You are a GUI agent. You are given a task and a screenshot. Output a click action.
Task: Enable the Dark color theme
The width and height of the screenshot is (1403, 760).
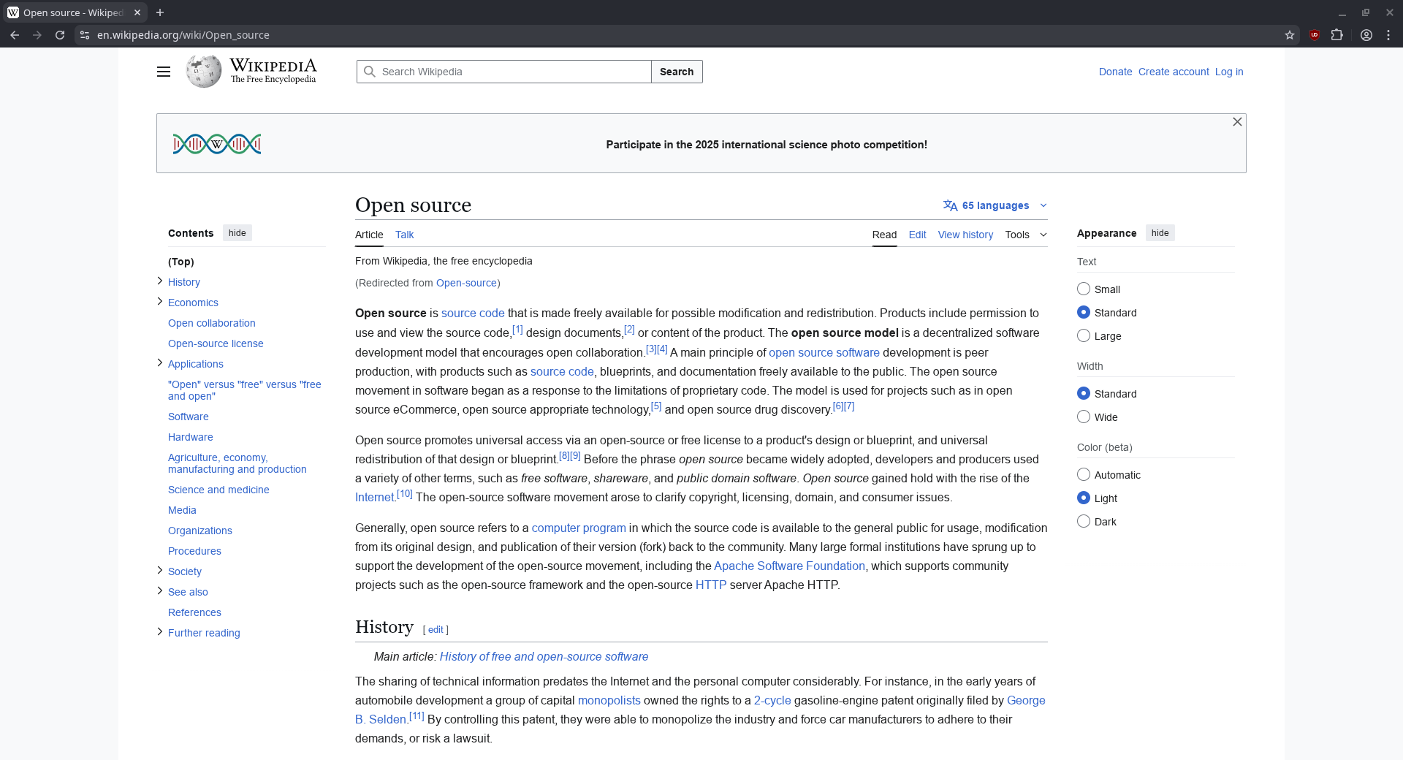tap(1084, 522)
